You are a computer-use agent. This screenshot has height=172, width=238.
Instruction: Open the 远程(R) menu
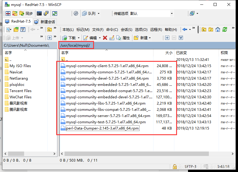pos(156,30)
